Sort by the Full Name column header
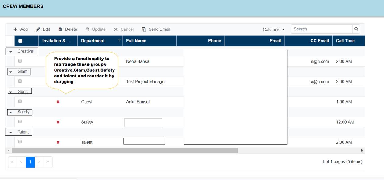 [x=136, y=41]
